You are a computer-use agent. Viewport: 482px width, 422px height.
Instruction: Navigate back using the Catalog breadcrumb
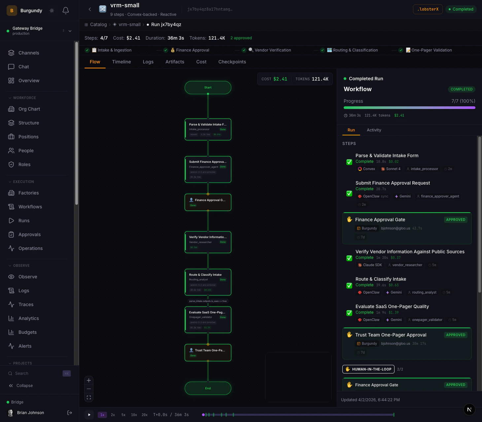click(98, 24)
